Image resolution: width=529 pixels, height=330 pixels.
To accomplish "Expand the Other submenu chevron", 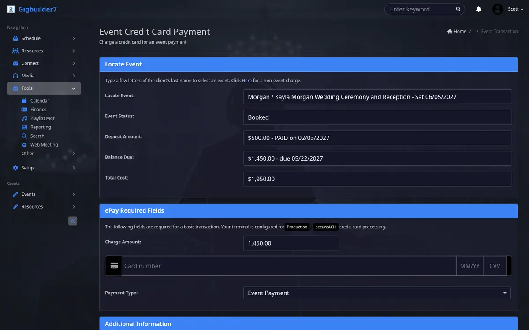I will (x=74, y=154).
